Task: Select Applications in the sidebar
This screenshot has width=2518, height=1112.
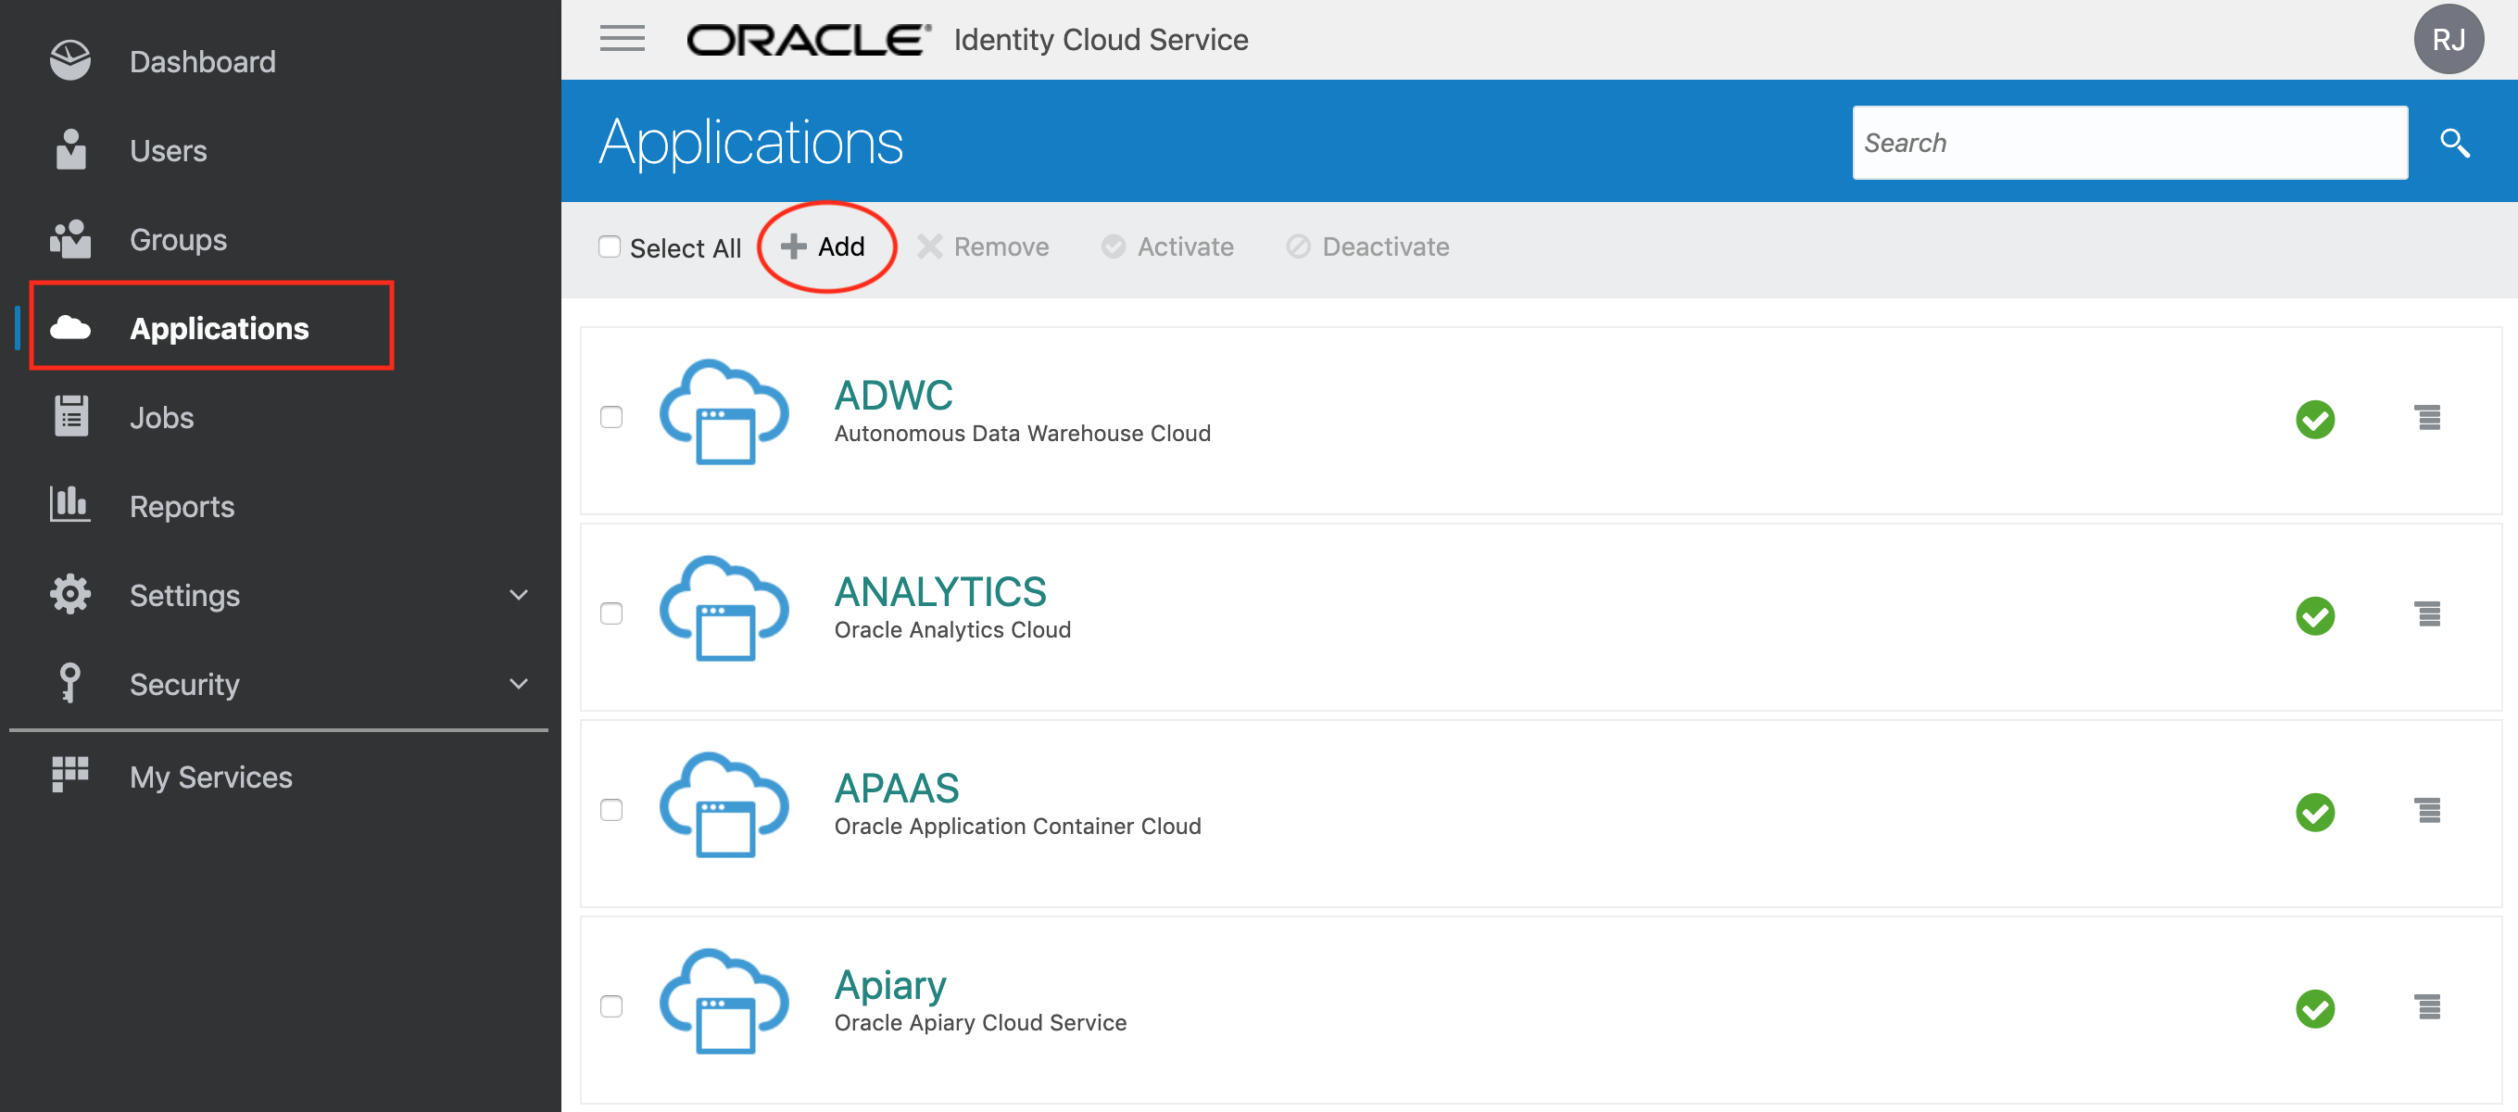Action: [219, 329]
